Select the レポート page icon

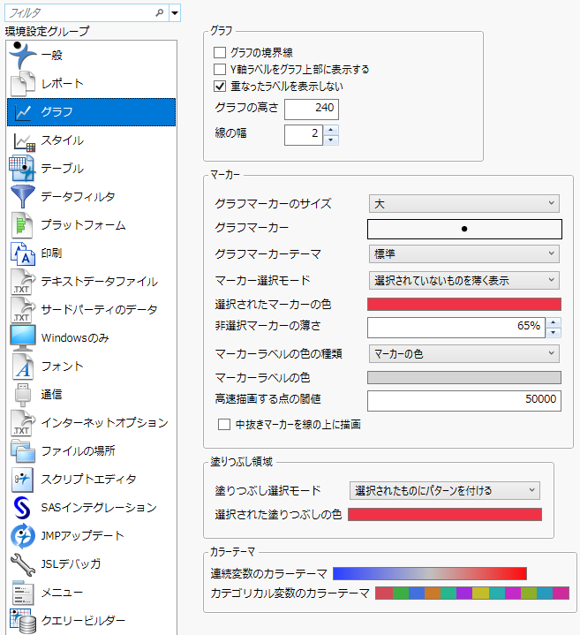pyautogui.click(x=23, y=83)
